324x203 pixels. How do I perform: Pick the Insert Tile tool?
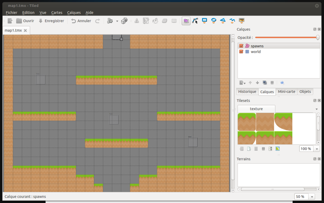pyautogui.click(x=241, y=21)
